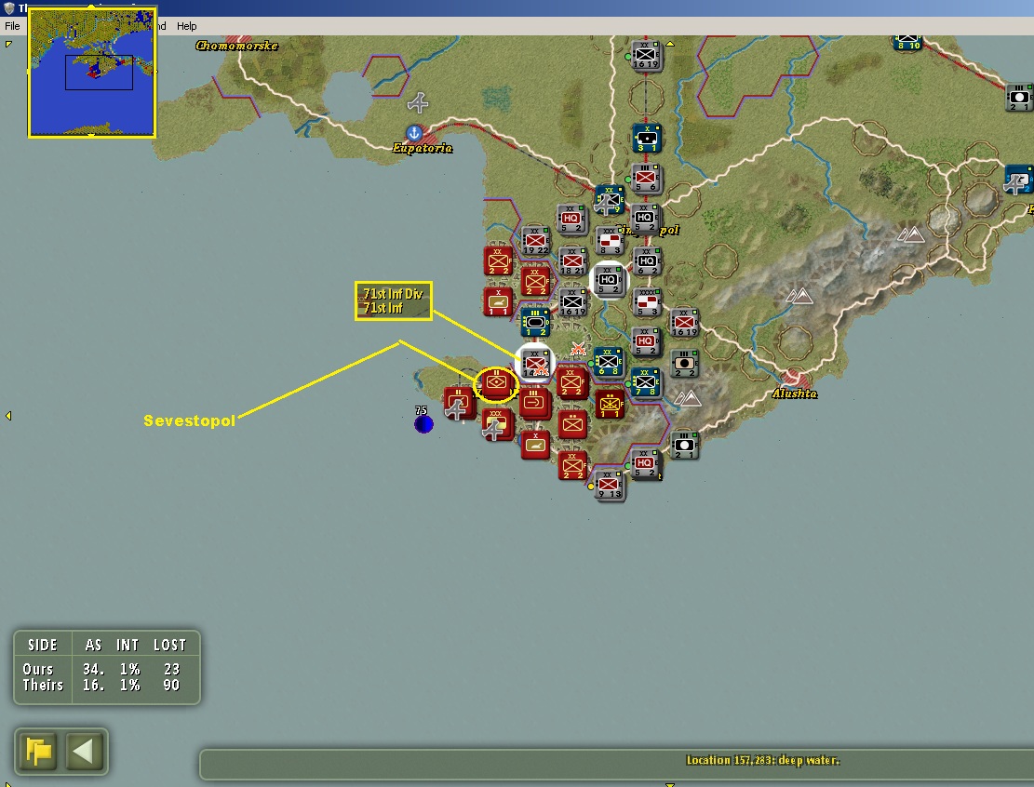Select the red X artillery counter on the south coast
Image resolution: width=1034 pixels, height=787 pixels.
pyautogui.click(x=535, y=446)
